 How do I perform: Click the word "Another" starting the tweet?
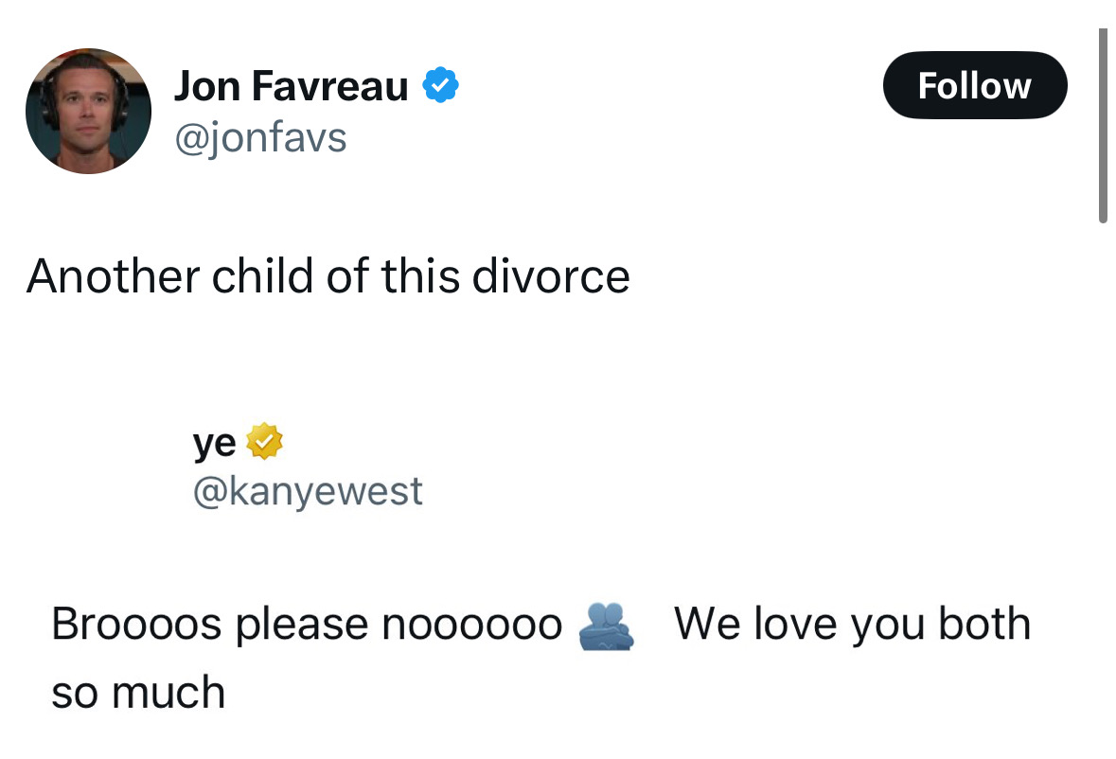114,276
